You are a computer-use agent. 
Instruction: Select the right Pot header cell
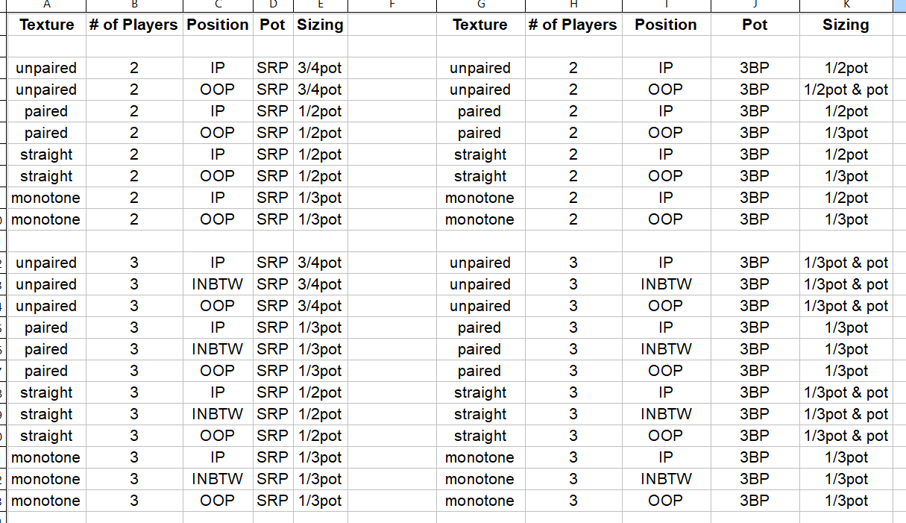pyautogui.click(x=755, y=25)
